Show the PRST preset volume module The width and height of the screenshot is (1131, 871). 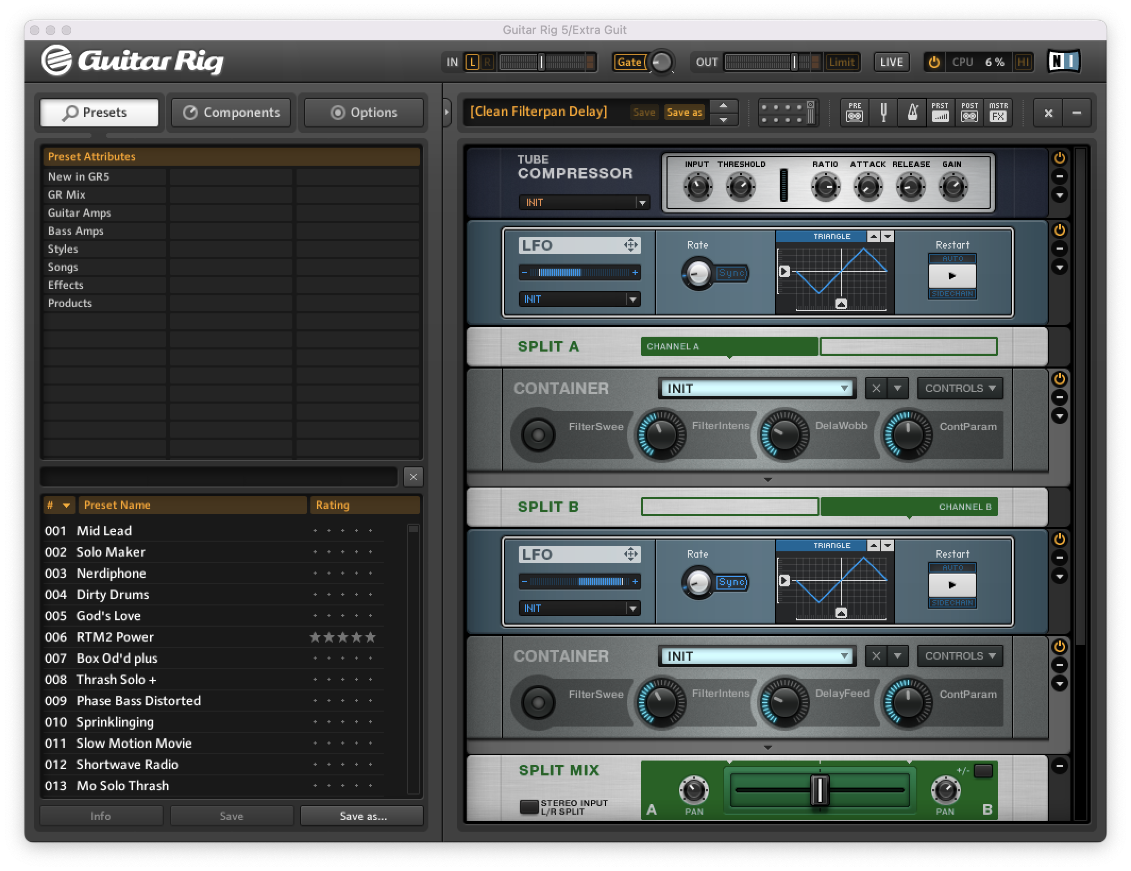pyautogui.click(x=940, y=113)
